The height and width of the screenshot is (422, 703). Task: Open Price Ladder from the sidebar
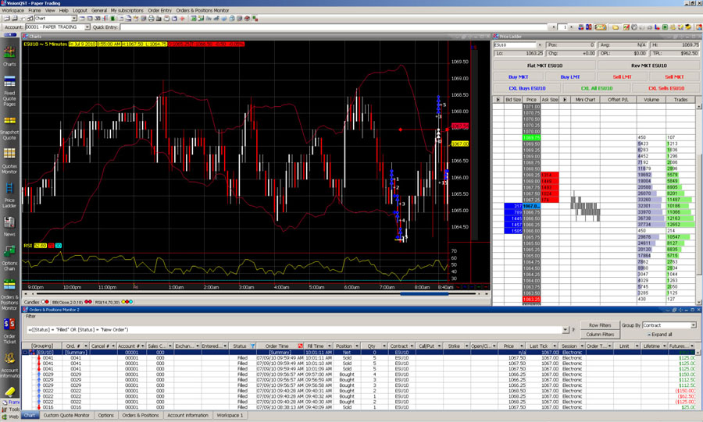pyautogui.click(x=9, y=195)
